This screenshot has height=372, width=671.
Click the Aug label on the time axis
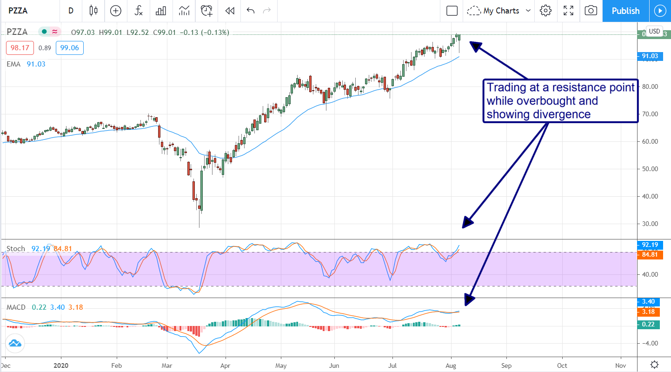[x=451, y=365]
